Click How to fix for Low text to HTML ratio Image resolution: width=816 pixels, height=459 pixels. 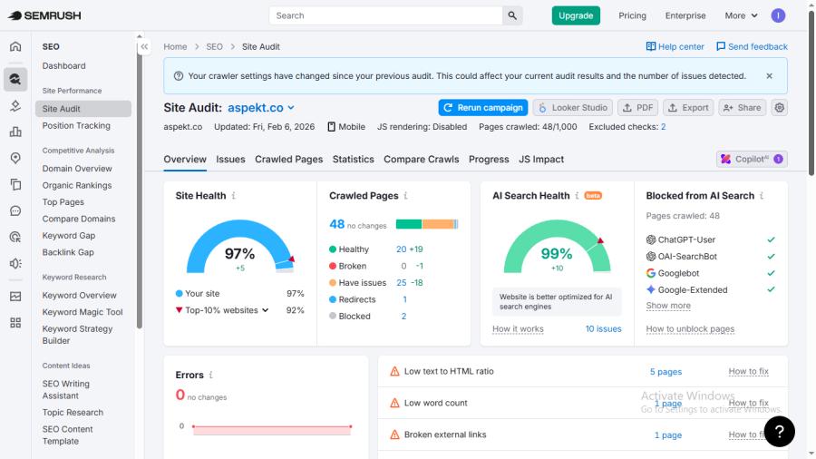click(748, 372)
